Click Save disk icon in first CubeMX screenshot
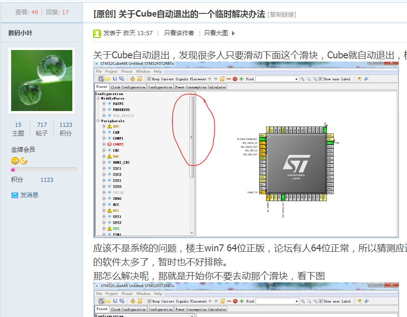 coord(114,79)
